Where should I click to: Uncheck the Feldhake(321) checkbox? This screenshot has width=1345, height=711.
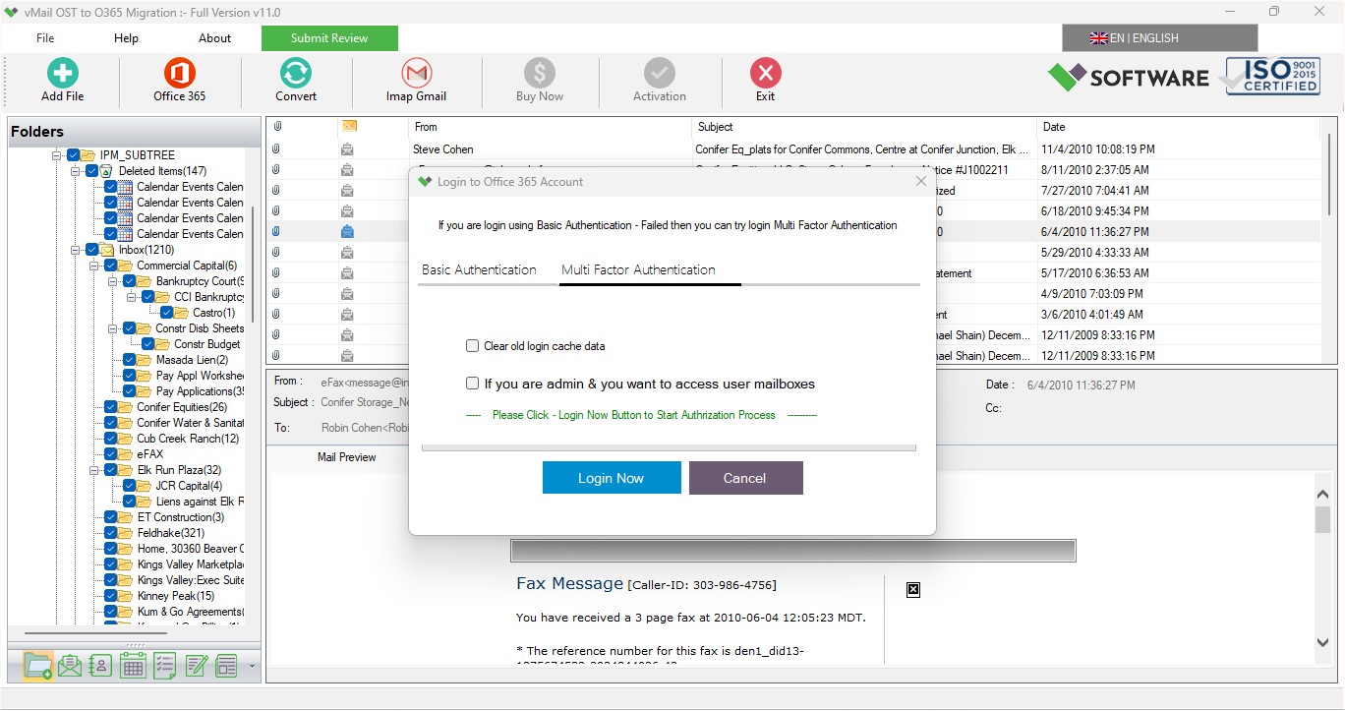pyautogui.click(x=111, y=533)
